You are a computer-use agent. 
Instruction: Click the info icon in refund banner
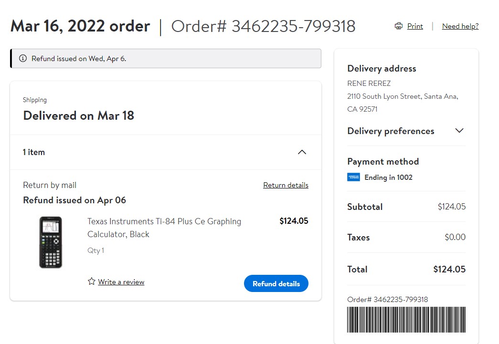23,59
